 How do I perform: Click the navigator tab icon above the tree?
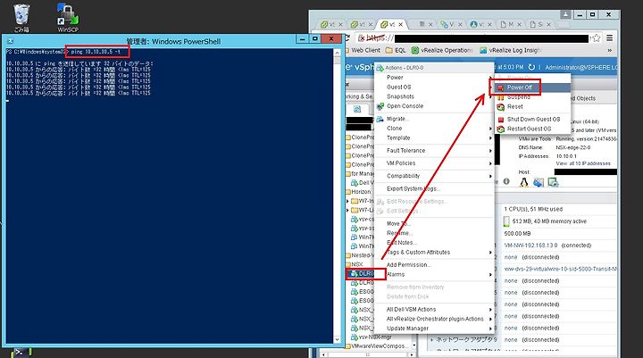tap(357, 109)
